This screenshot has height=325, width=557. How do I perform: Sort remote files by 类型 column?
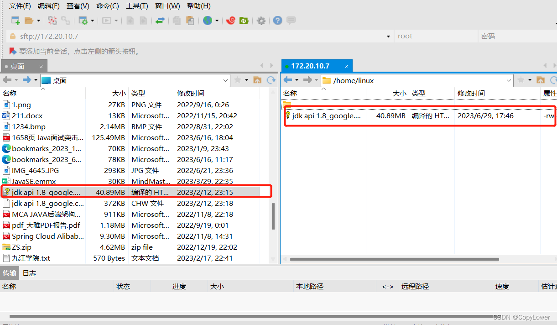coord(432,93)
